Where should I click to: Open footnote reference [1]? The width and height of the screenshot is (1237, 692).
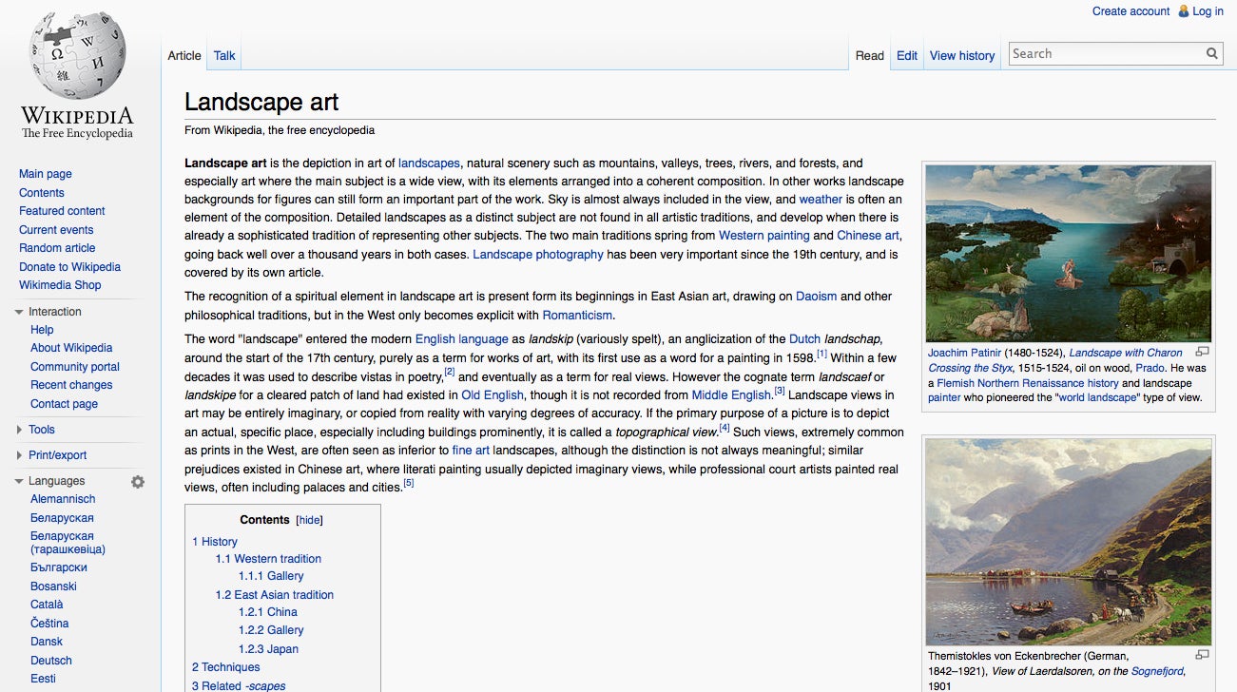(821, 355)
